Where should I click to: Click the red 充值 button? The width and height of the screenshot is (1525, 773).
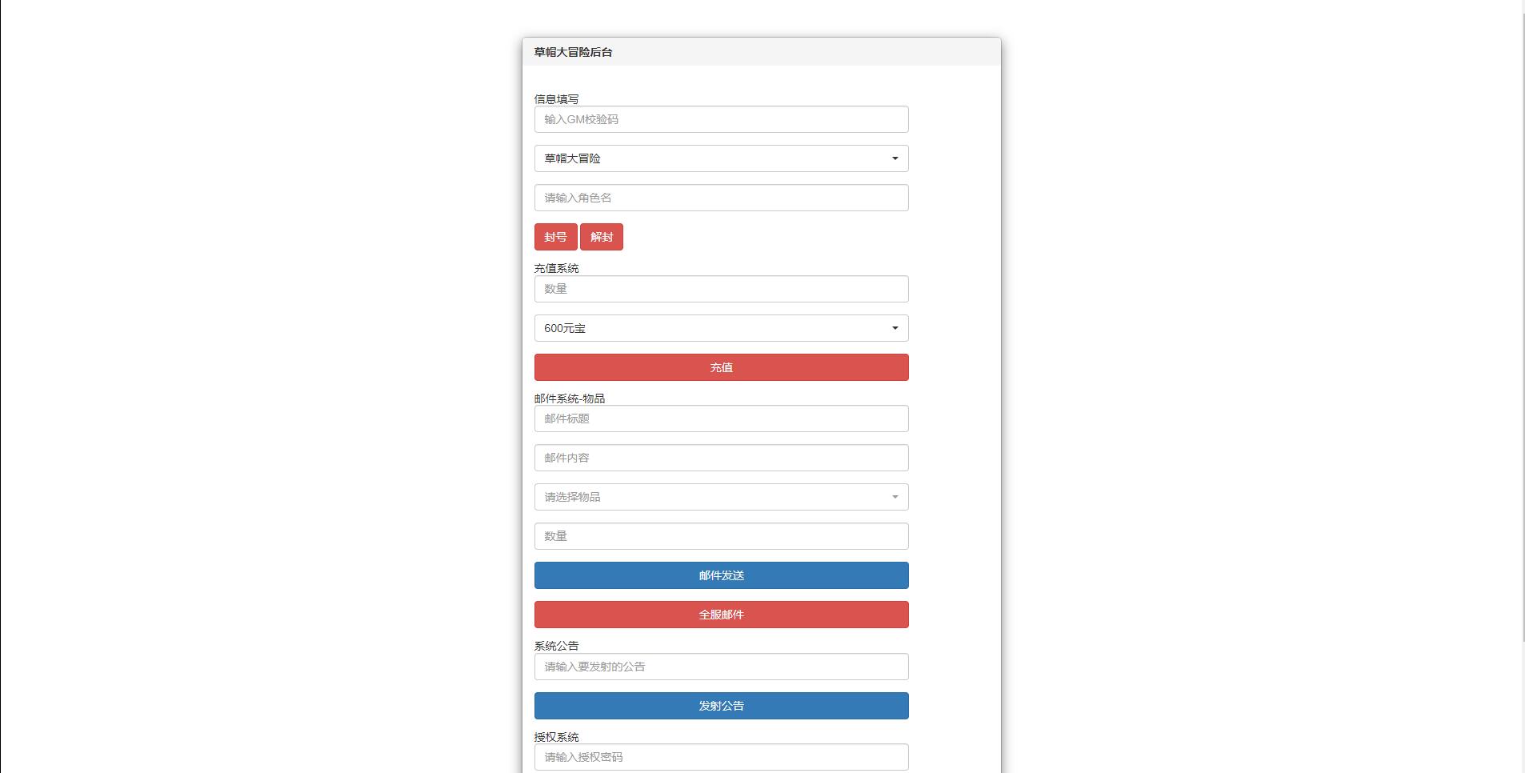[x=721, y=367]
